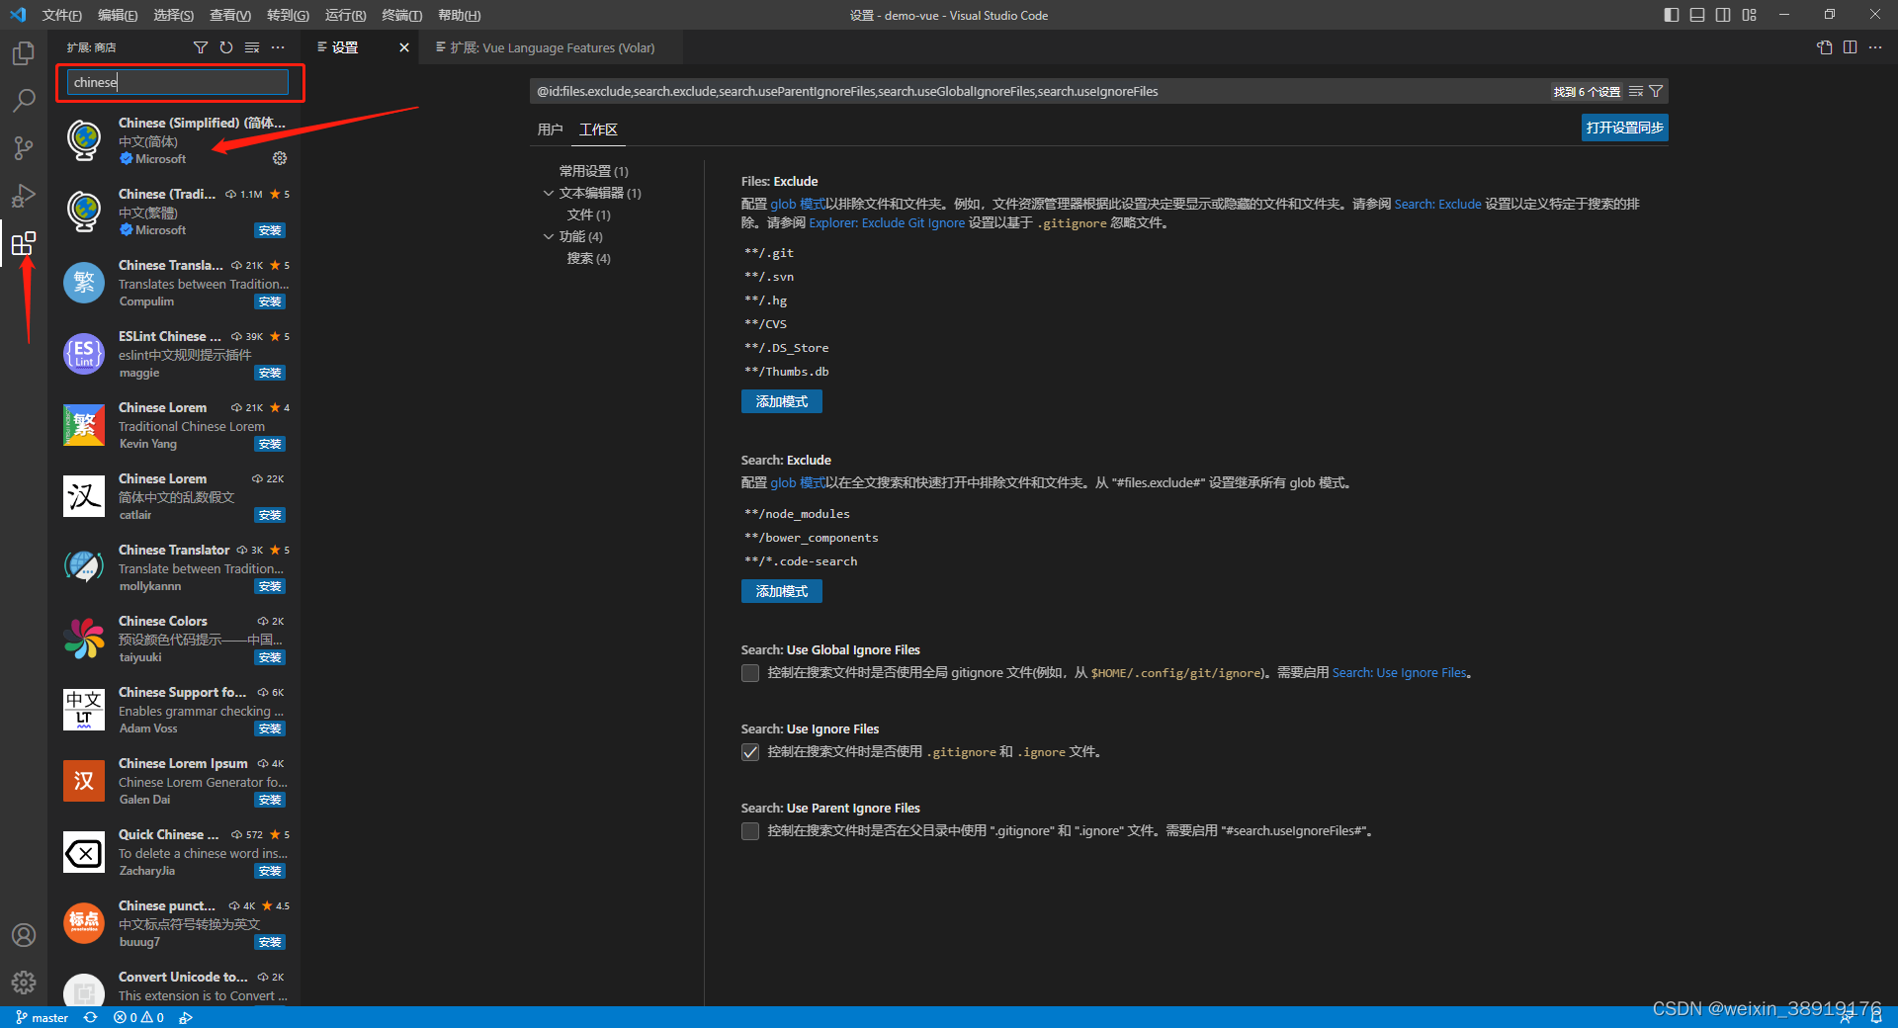Clear the settings search input icon
Screen dimensions: 1898x1028
1636,91
